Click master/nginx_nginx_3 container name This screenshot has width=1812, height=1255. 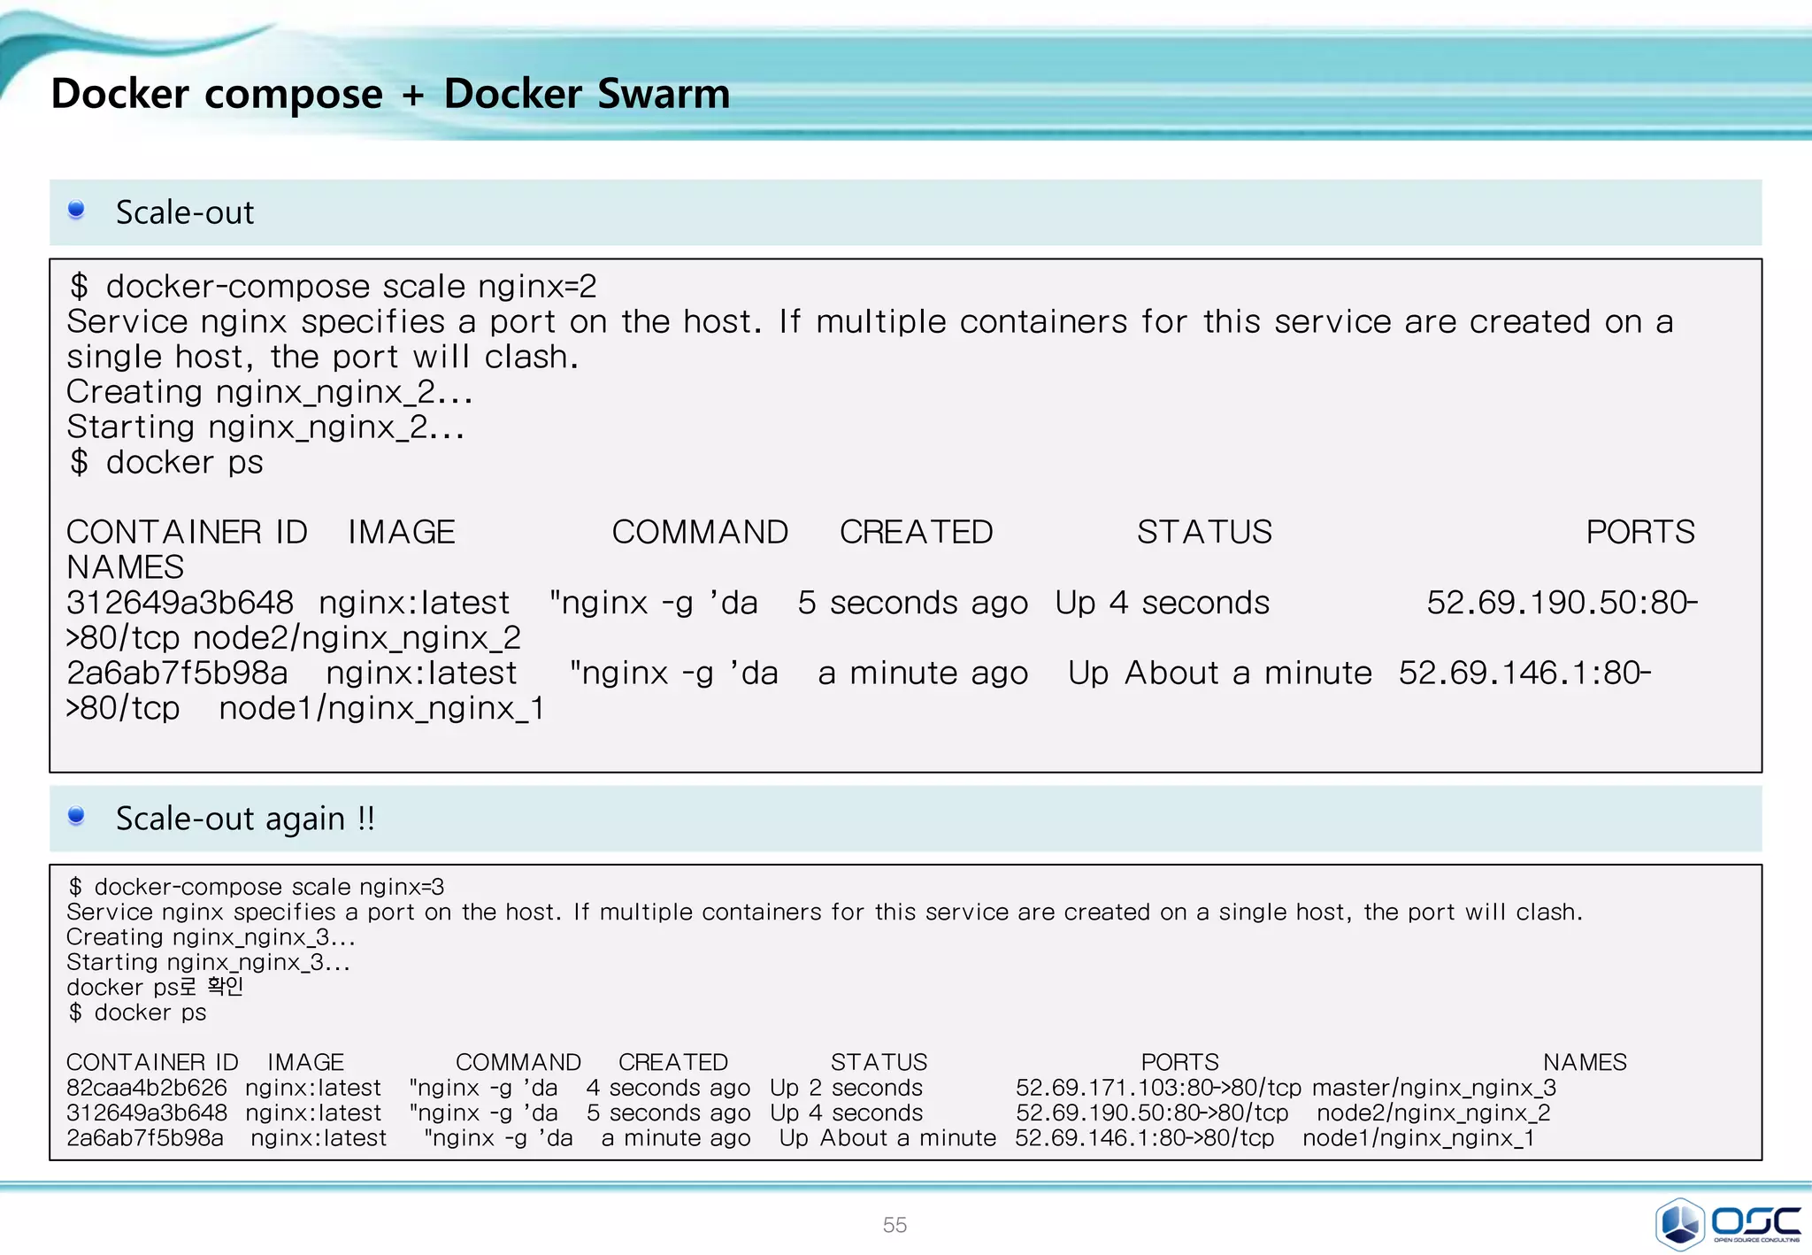pos(1434,1088)
